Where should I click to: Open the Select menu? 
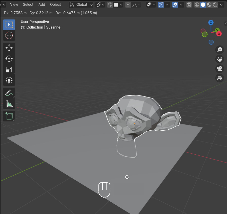28,5
